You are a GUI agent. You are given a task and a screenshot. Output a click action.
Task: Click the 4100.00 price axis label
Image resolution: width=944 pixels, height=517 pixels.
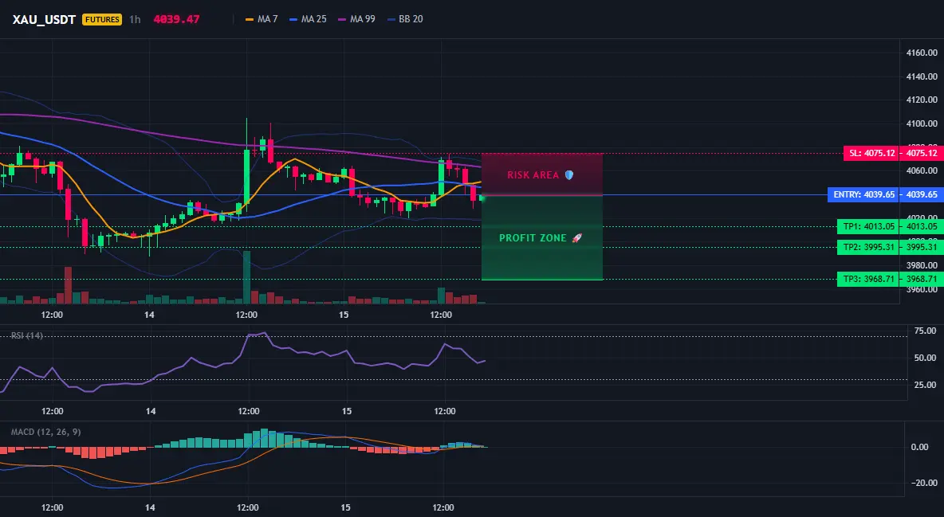(x=922, y=123)
